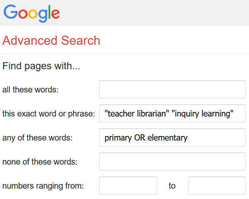The image size is (249, 199).
Task: Click the "Find pages with..." heading text
Action: [x=41, y=66]
